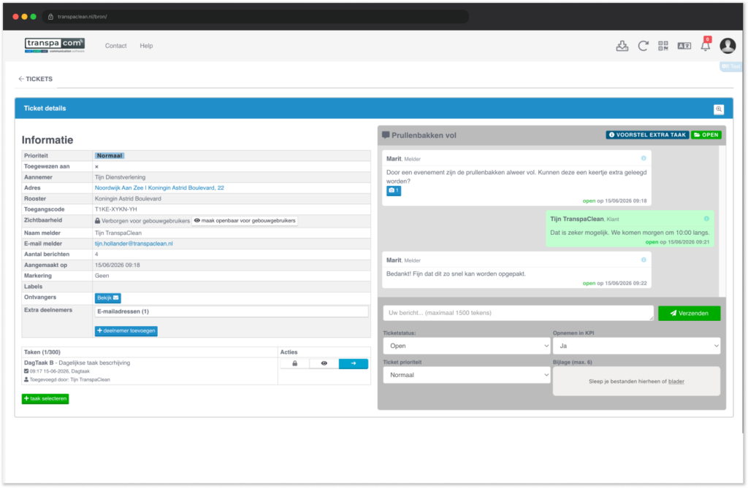Click the Toegangscode value T1KE-XYKN-YH

[x=116, y=209]
